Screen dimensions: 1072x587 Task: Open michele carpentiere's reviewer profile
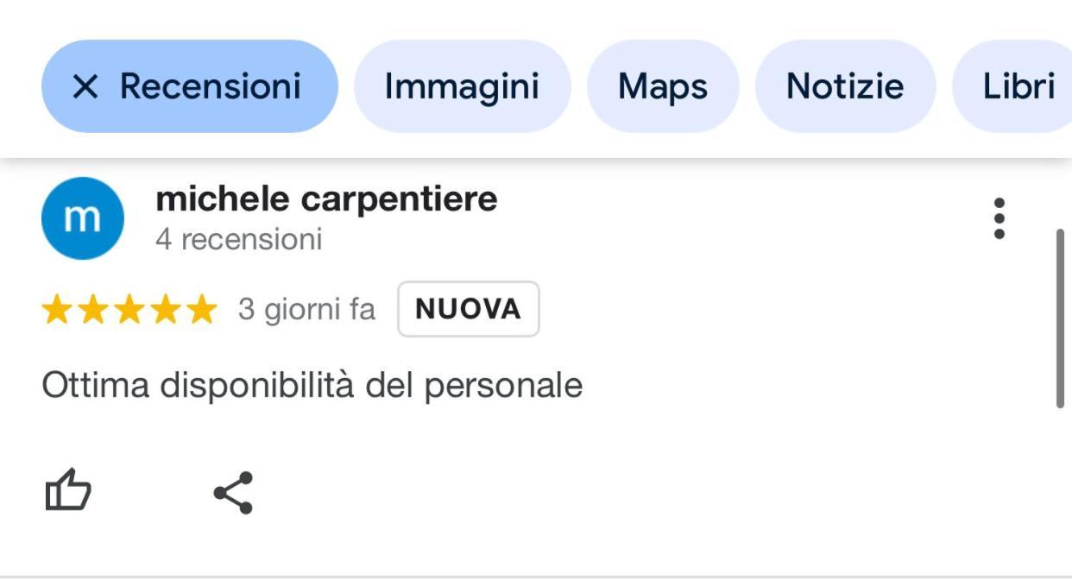coord(326,199)
